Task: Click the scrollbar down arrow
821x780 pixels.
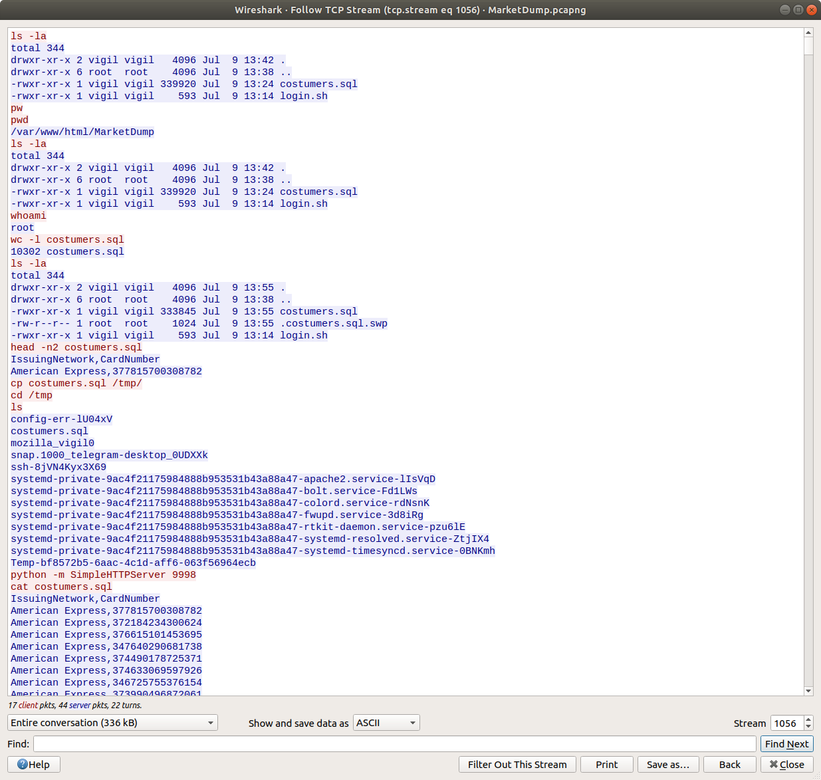Action: (x=808, y=691)
